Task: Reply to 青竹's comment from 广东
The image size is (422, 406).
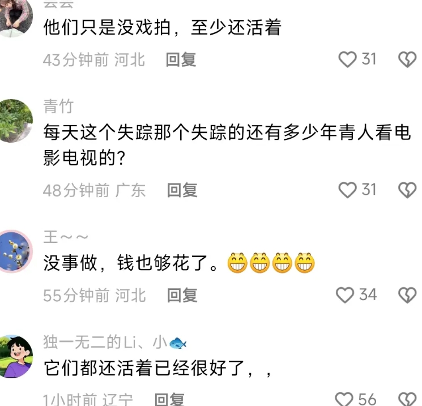Action: (182, 190)
